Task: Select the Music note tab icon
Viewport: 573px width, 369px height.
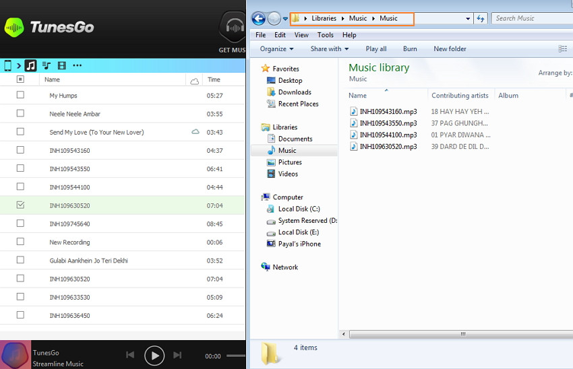Action: coord(31,66)
